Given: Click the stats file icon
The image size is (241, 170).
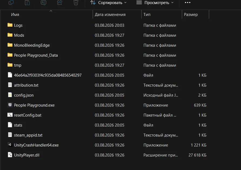Looking at the screenshot, I should pyautogui.click(x=10, y=125).
